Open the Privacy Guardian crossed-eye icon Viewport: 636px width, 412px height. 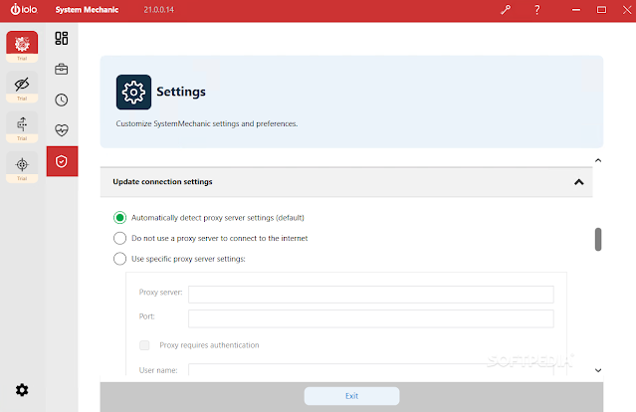22,85
